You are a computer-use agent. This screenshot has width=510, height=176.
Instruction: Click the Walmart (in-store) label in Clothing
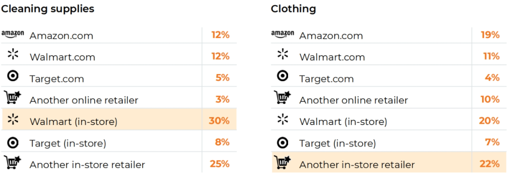pos(343,122)
